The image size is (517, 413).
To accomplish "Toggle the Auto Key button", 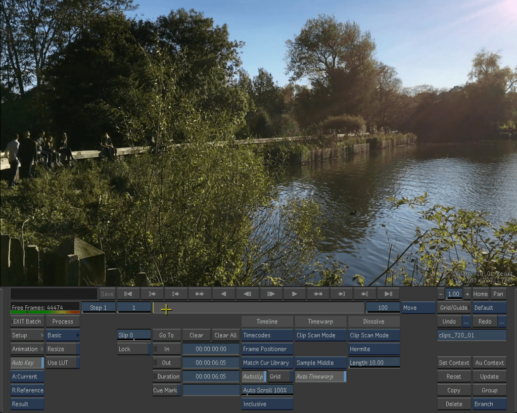I will tap(27, 363).
